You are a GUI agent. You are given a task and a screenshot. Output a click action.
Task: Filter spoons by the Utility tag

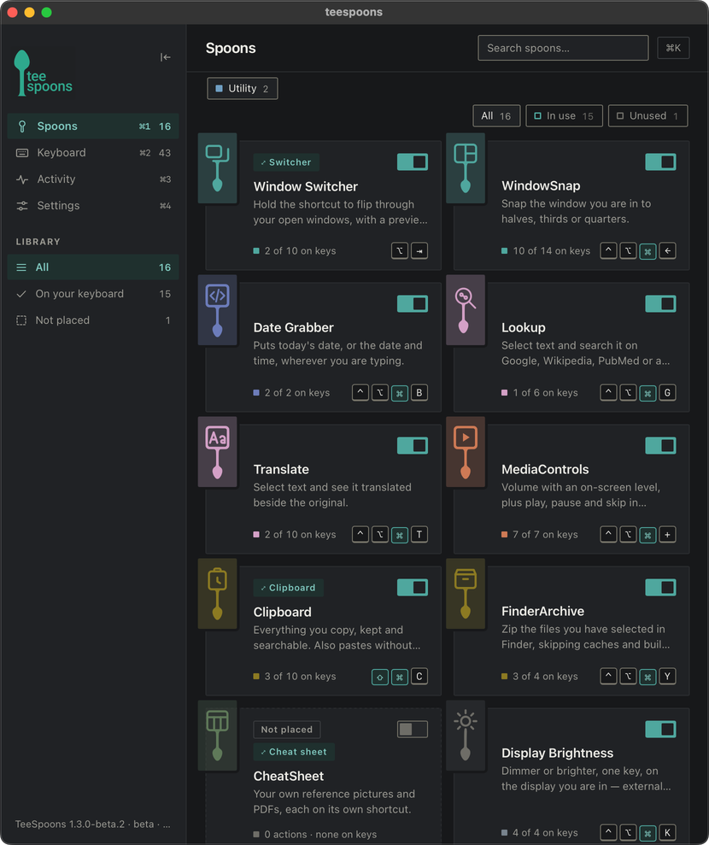(x=243, y=88)
